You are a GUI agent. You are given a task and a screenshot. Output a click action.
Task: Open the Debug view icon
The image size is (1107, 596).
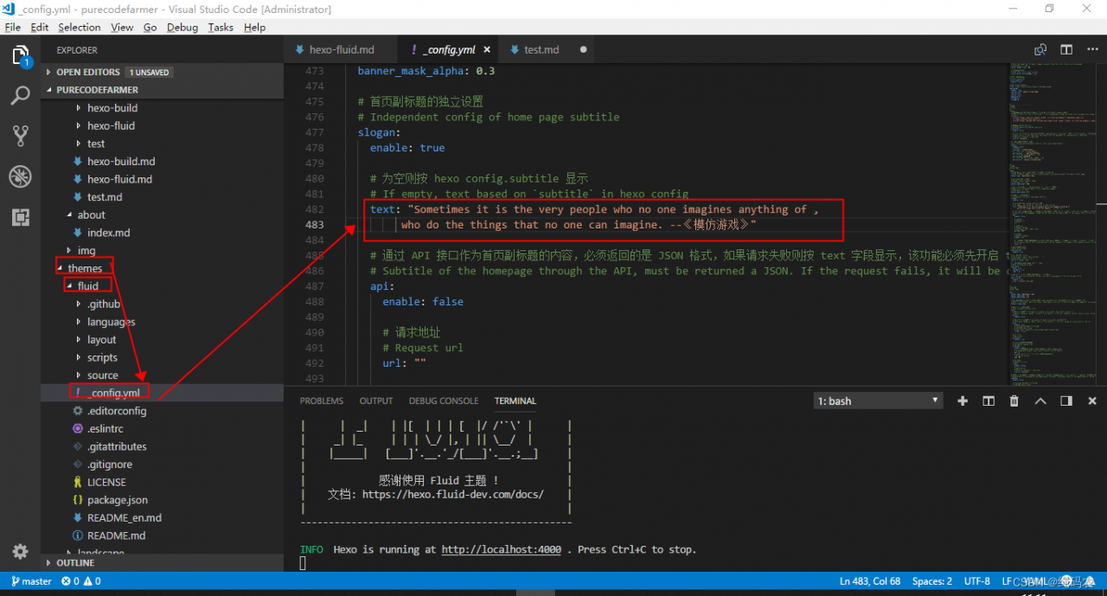click(x=20, y=176)
